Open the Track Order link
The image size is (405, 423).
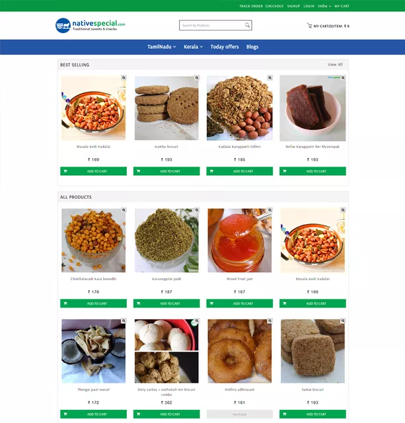pos(251,6)
